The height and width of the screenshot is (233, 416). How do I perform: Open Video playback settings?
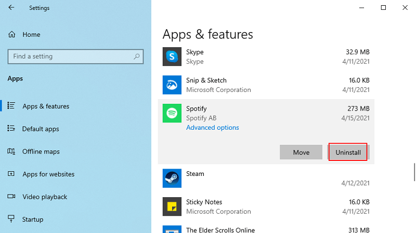[x=45, y=197]
